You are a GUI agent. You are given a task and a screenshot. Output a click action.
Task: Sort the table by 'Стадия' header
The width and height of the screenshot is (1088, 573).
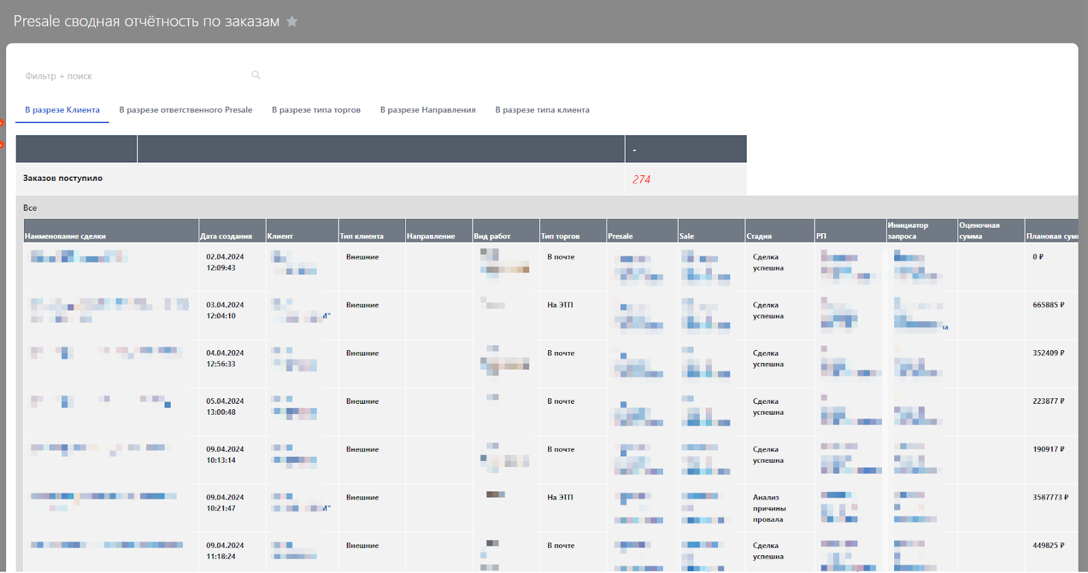click(760, 237)
